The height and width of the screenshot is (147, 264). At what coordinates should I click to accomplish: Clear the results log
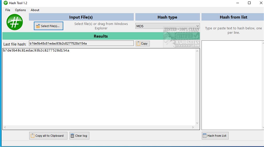(x=79, y=136)
